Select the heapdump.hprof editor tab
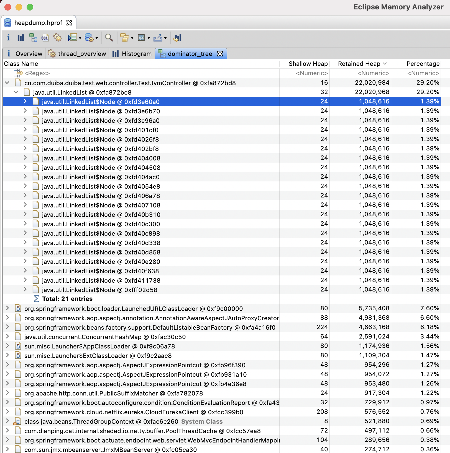Viewport: 450px width, 453px height. pyautogui.click(x=38, y=23)
